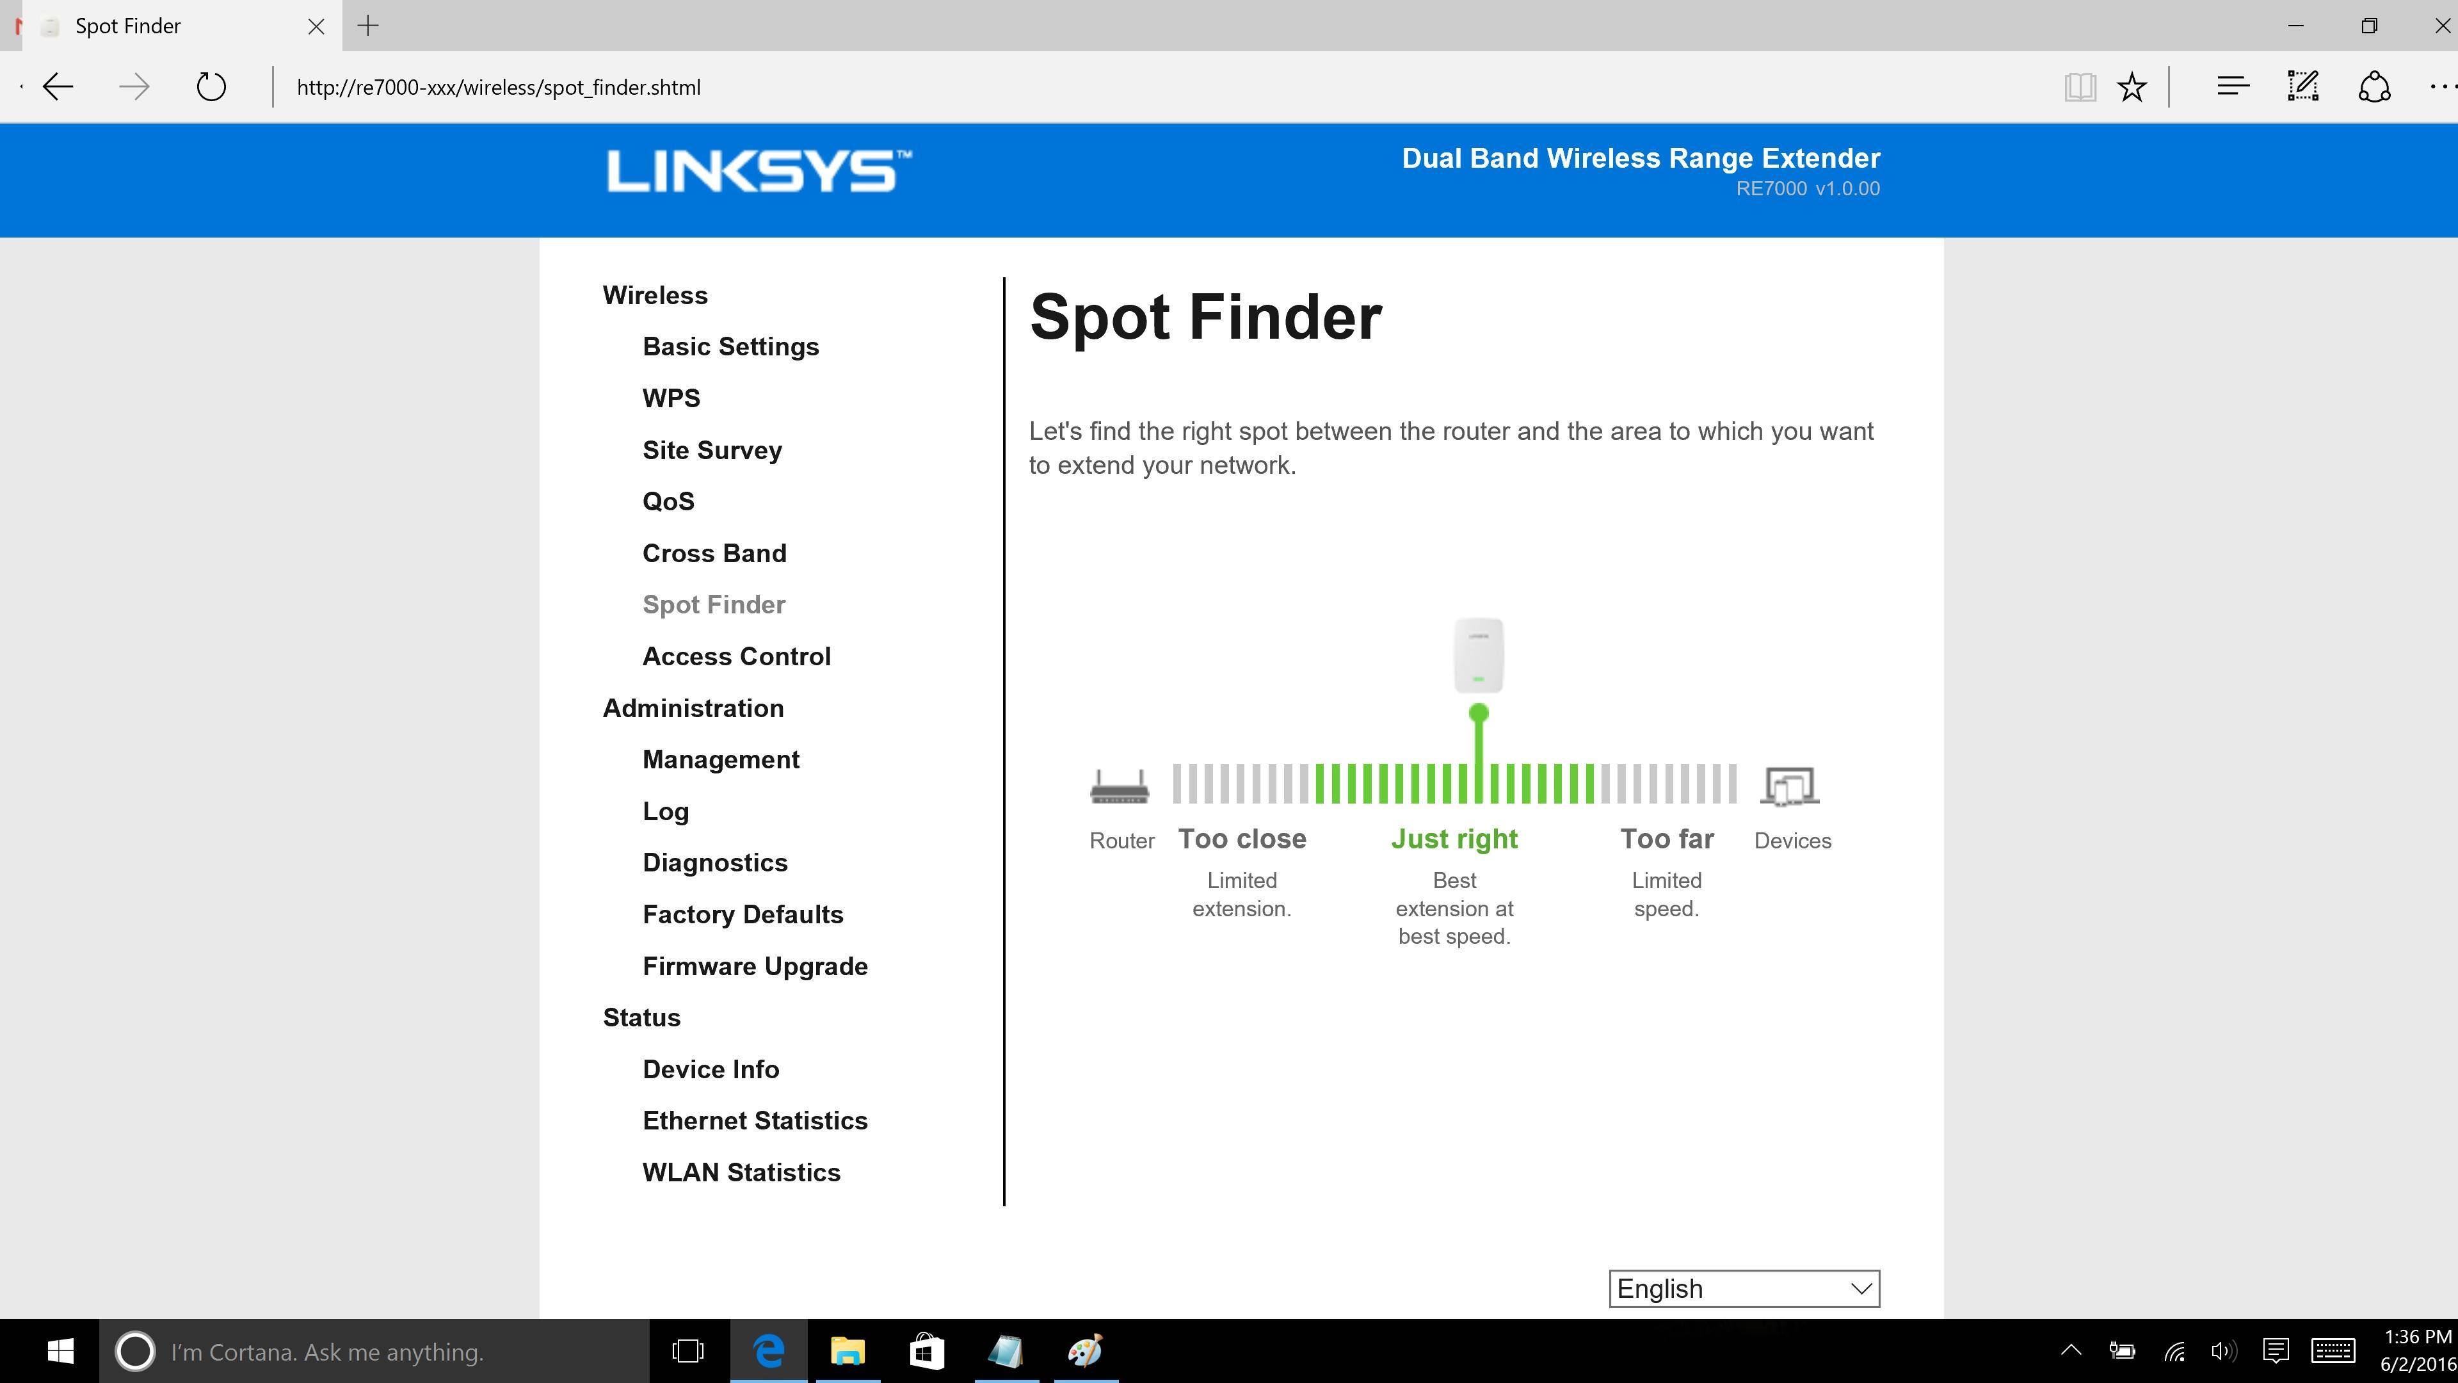The image size is (2458, 1383).
Task: Open the Hub lines icon
Action: pos(2233,87)
